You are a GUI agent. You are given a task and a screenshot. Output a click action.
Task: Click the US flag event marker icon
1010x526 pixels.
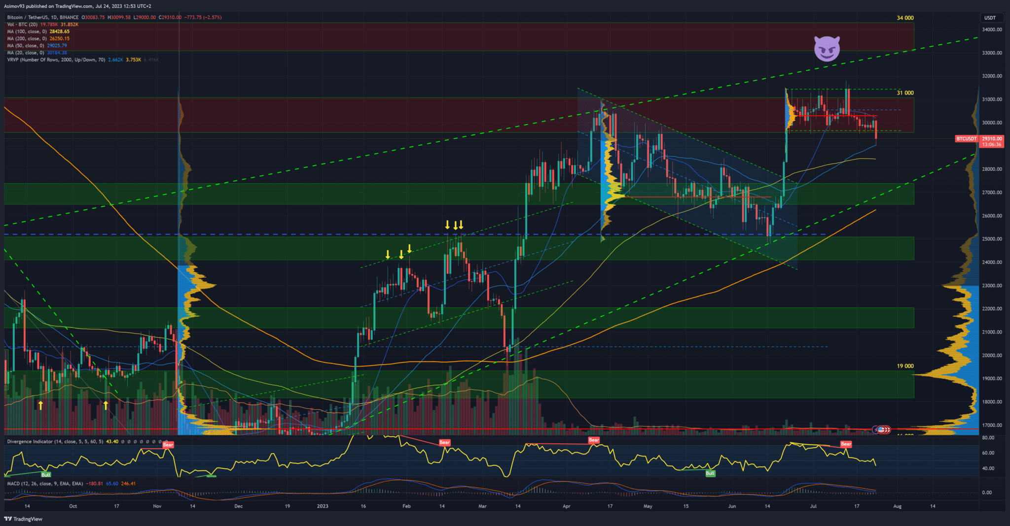[x=881, y=429]
